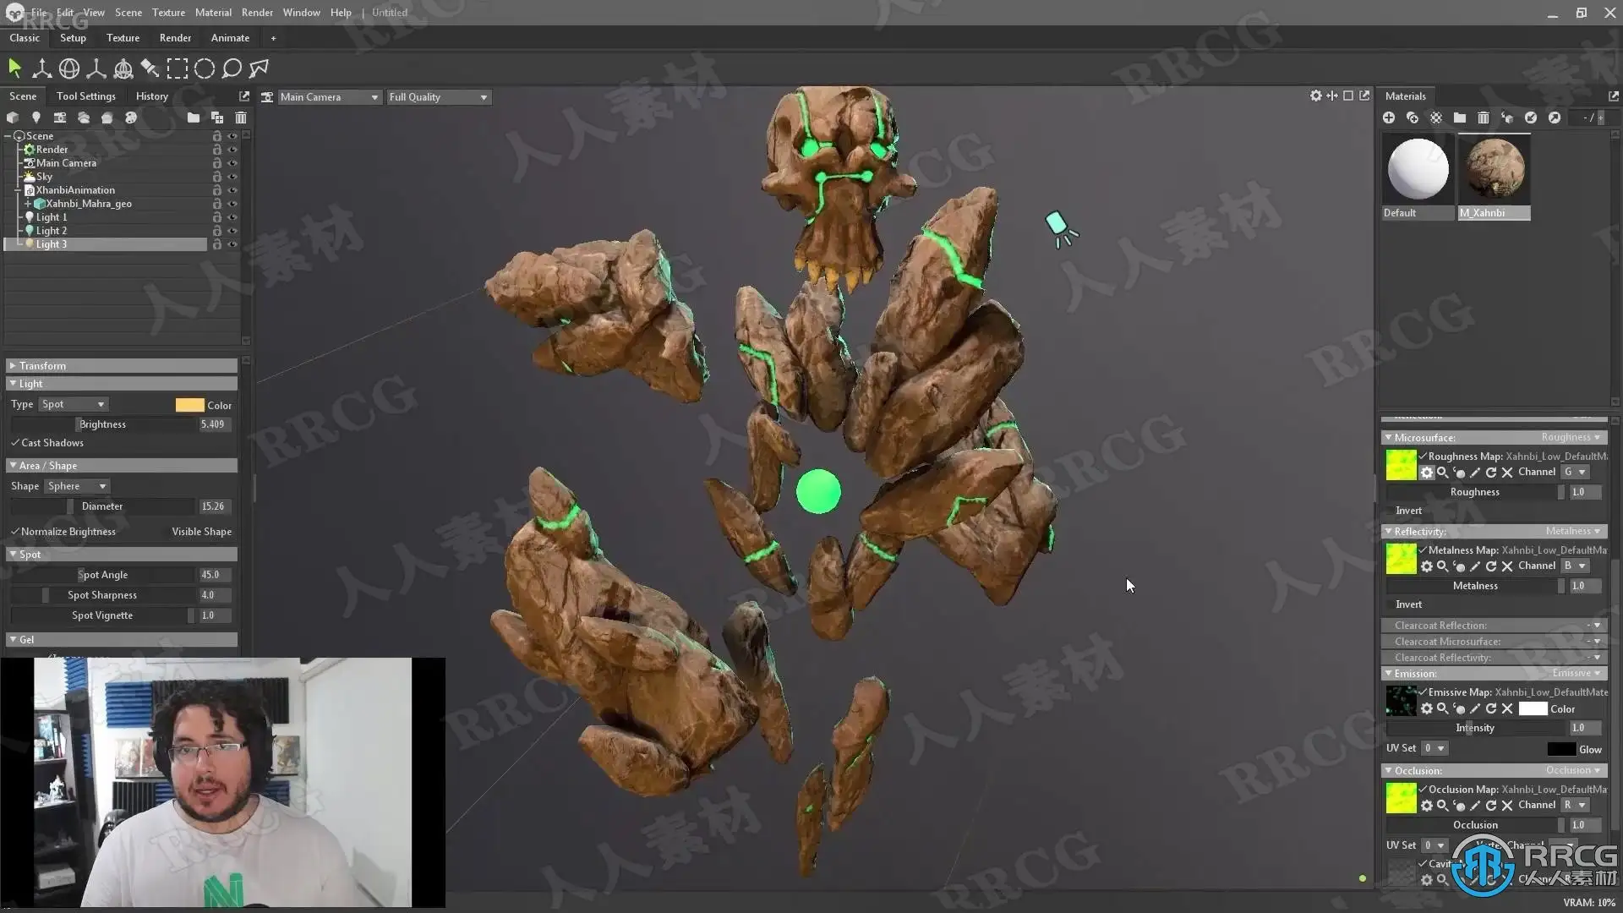The width and height of the screenshot is (1623, 913).
Task: Add a new camera object
Action: coord(59,118)
